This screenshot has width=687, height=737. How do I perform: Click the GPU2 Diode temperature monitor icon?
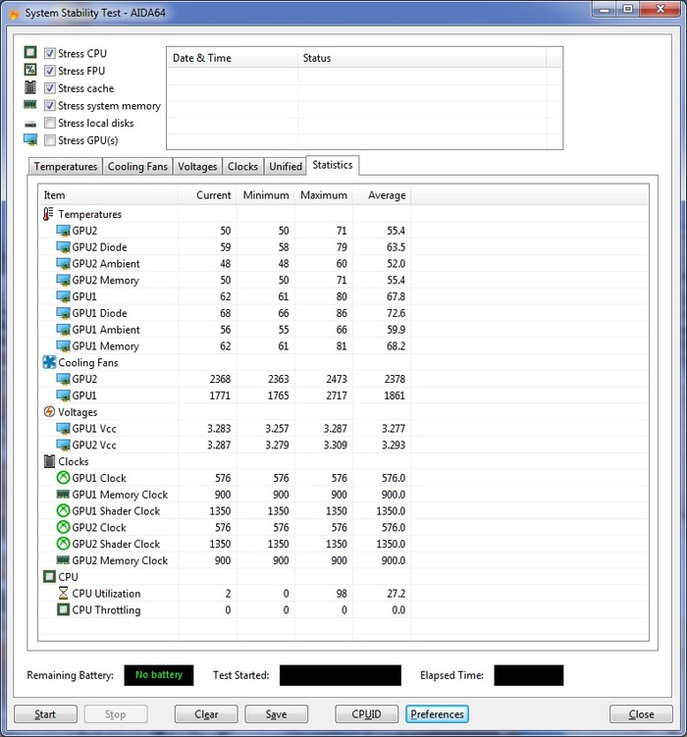pyautogui.click(x=63, y=246)
